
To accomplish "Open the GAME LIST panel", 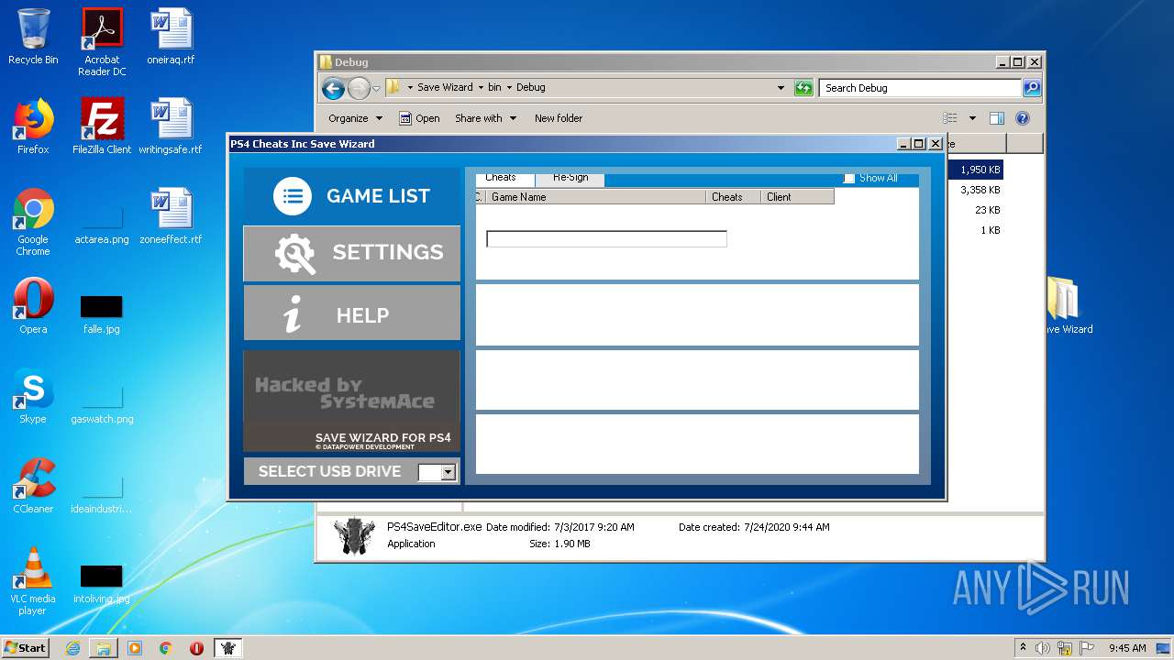I will pyautogui.click(x=352, y=195).
